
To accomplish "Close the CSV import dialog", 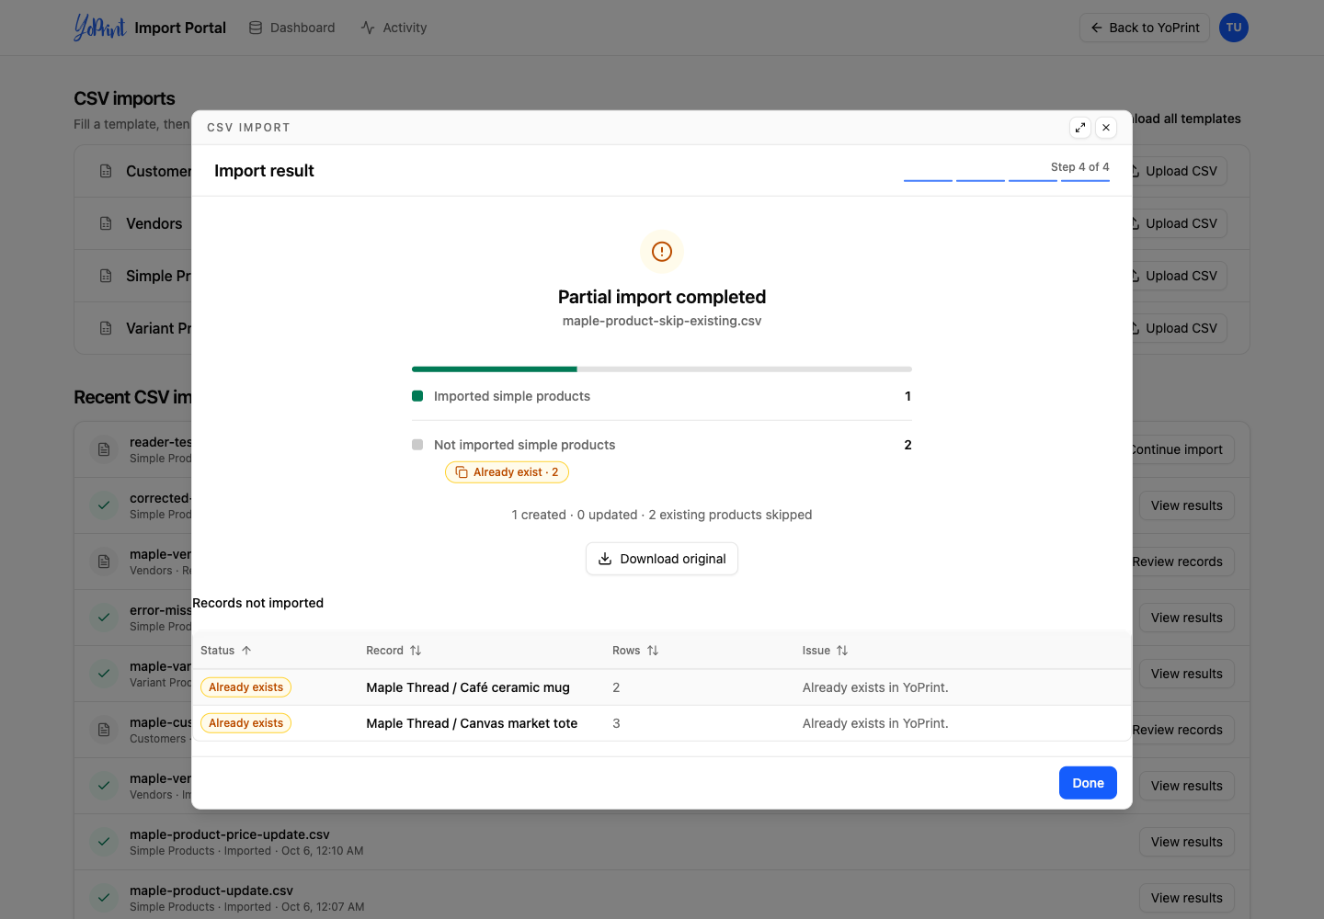I will tap(1106, 128).
